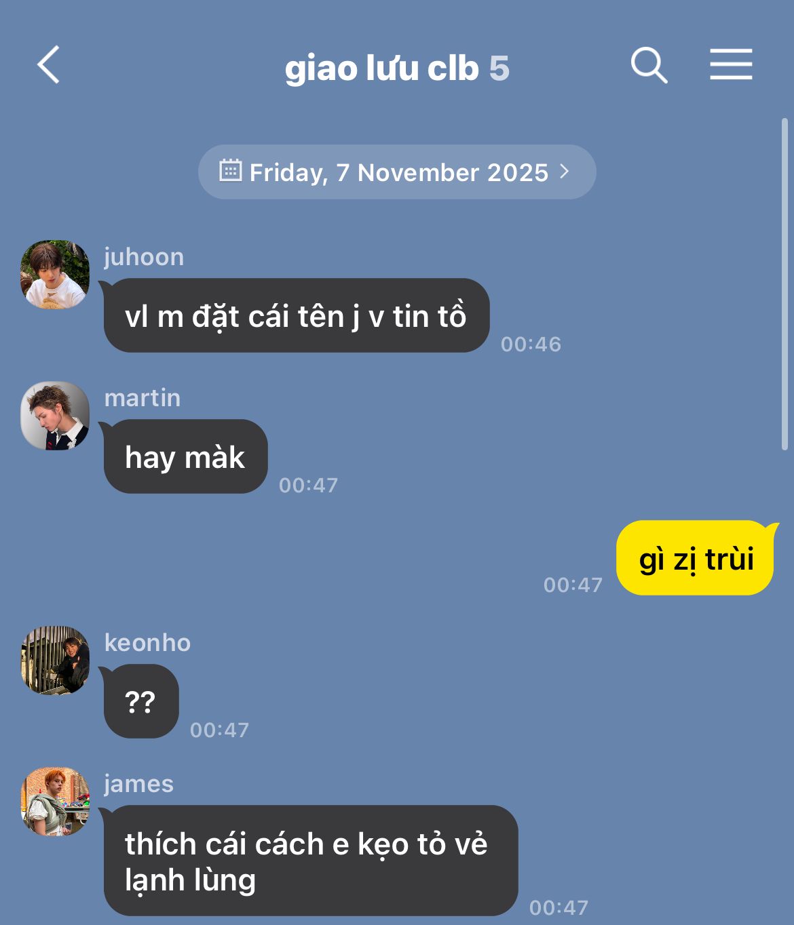Click the calendar icon in the date pill
This screenshot has width=794, height=925.
[x=231, y=170]
